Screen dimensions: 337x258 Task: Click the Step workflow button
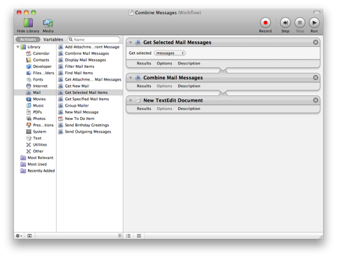click(285, 23)
